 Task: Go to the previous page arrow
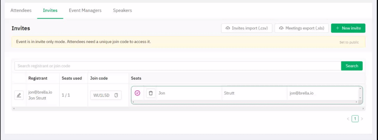[x=348, y=119]
